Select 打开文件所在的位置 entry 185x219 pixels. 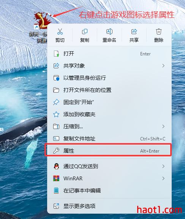[x=109, y=90]
